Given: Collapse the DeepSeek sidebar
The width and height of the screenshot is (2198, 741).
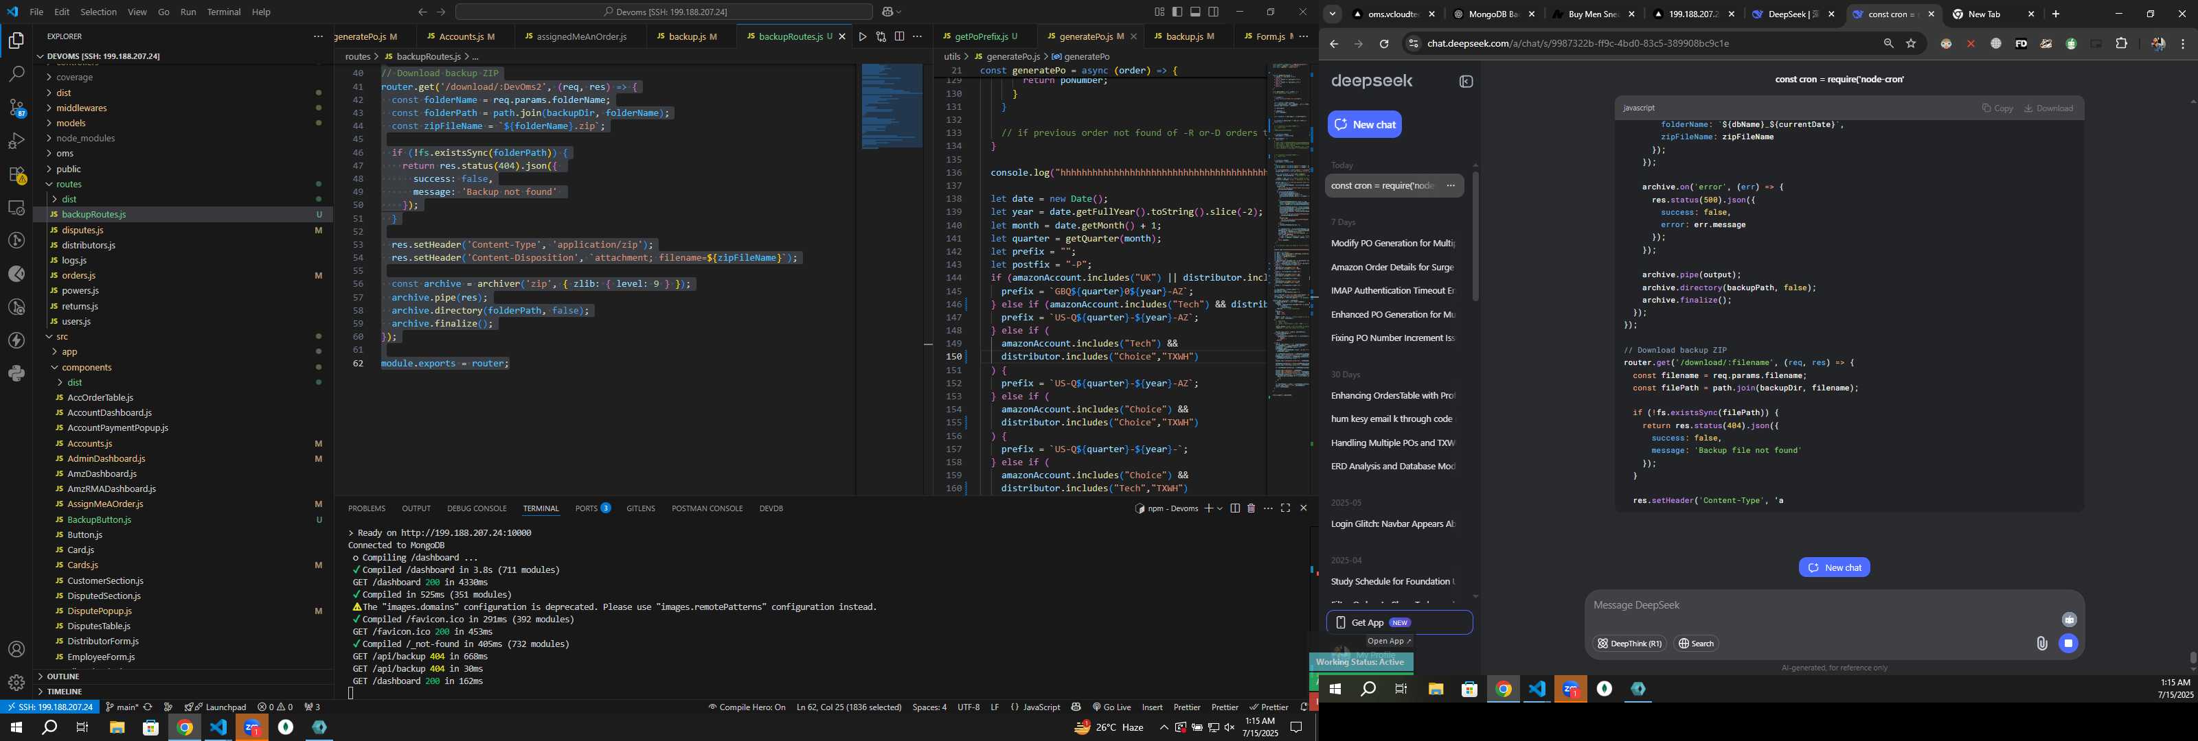Looking at the screenshot, I should click(1466, 82).
